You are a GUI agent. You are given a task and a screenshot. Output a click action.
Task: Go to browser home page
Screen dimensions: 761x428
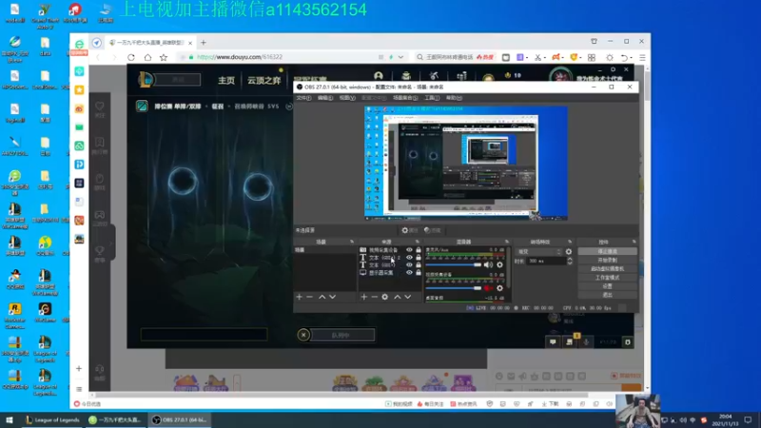click(147, 57)
